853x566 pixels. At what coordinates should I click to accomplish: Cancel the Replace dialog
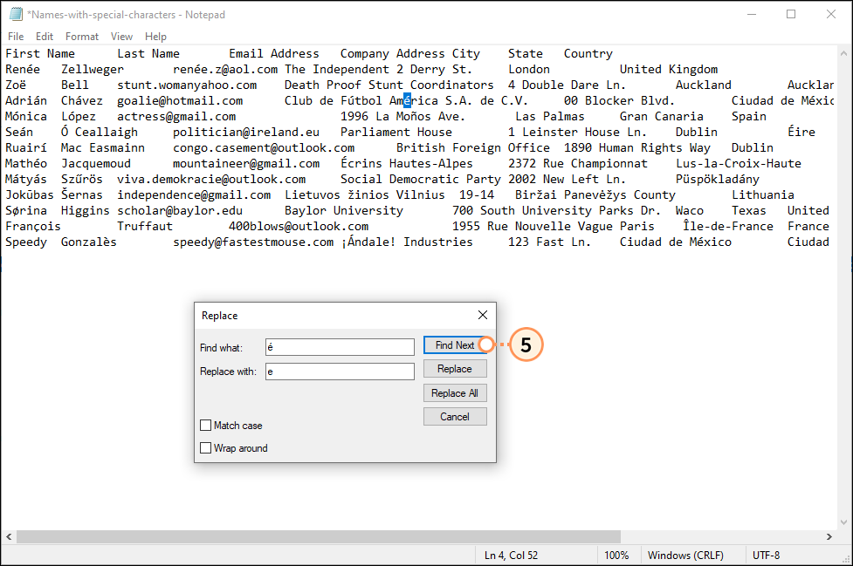[455, 417]
